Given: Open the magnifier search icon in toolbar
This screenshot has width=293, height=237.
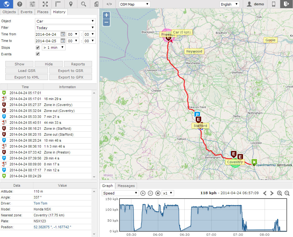Looking at the screenshot, I should pos(83,4).
